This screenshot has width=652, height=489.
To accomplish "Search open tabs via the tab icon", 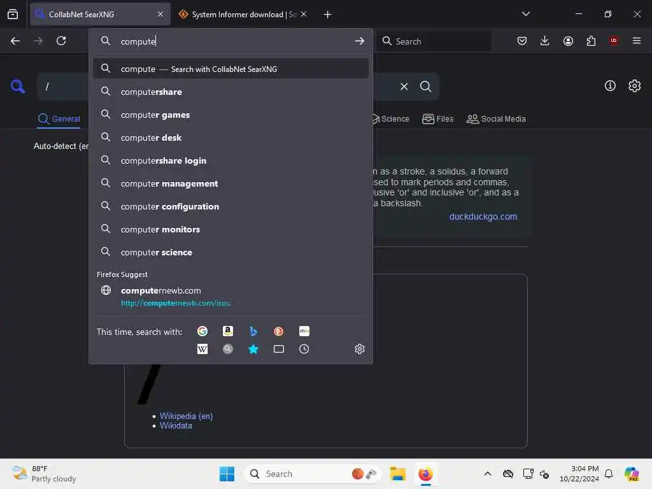I will point(279,349).
